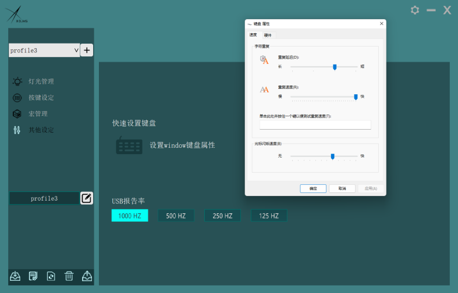Add a new profile with plus button

coord(87,50)
